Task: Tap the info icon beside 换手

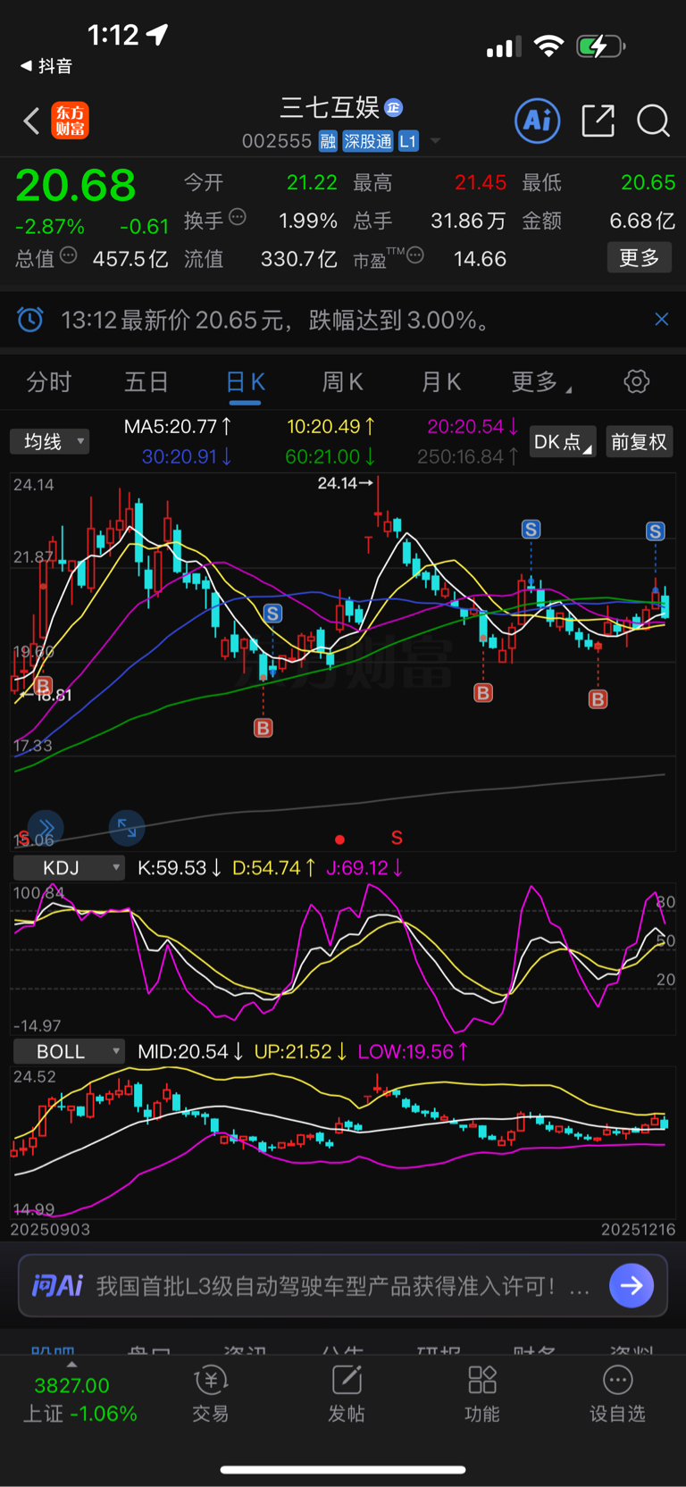Action: tap(238, 216)
